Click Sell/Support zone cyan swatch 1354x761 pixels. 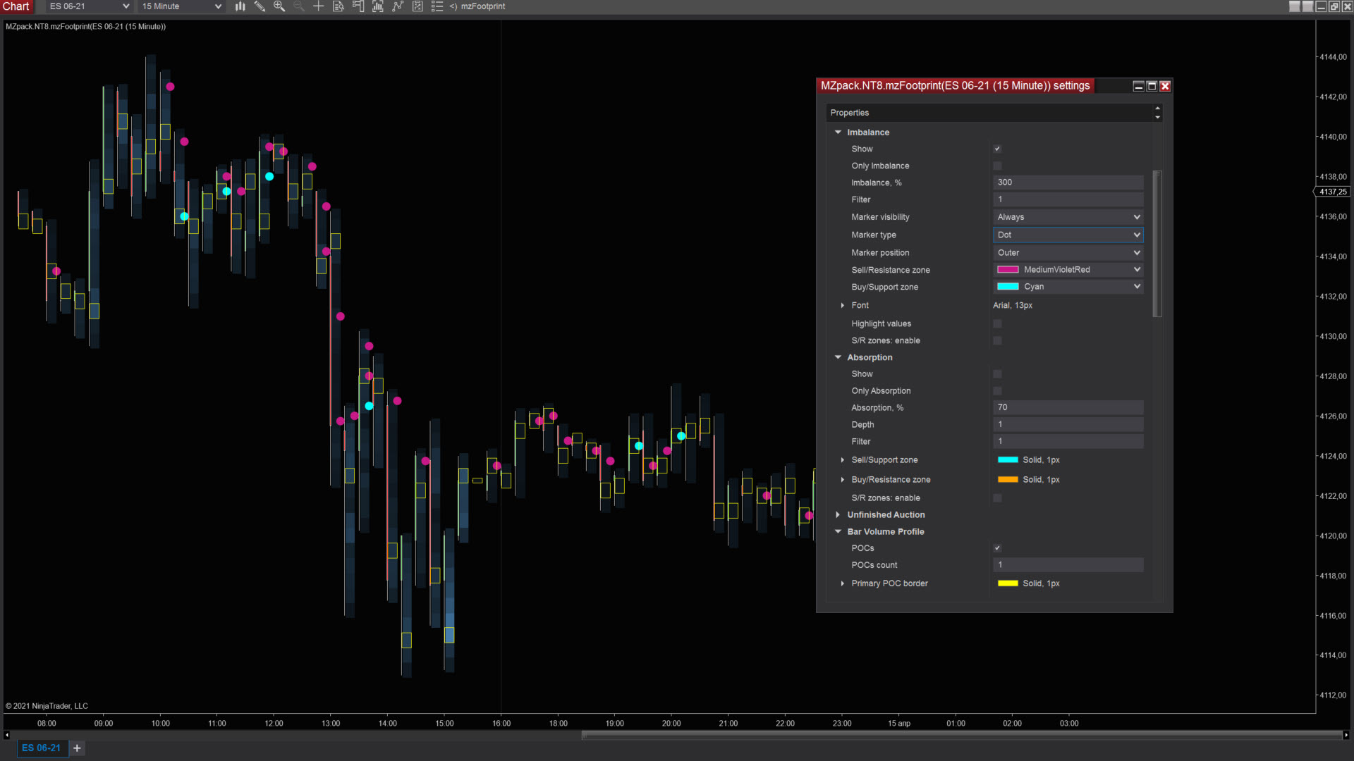coord(1008,459)
